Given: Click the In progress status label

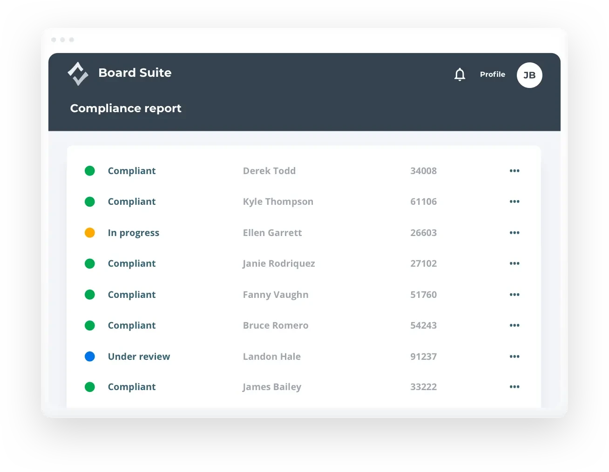Looking at the screenshot, I should point(134,233).
